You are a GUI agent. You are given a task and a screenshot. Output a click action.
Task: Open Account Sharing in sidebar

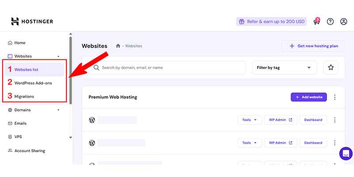click(x=30, y=150)
